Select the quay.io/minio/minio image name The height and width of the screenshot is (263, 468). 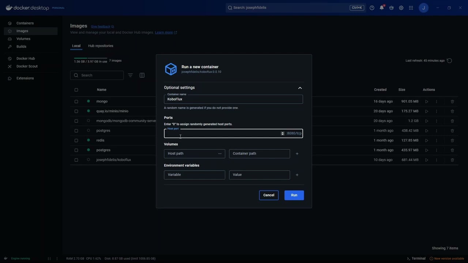tap(112, 111)
